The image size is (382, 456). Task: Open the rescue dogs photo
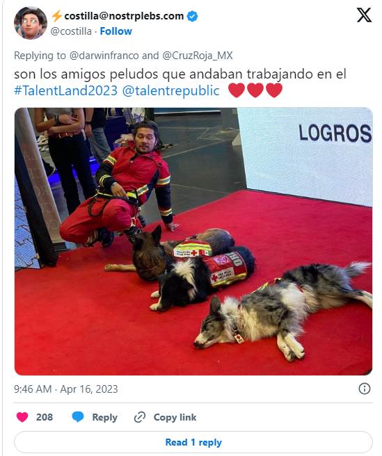pos(193,241)
